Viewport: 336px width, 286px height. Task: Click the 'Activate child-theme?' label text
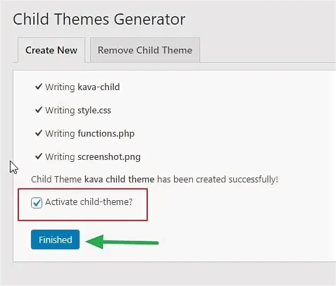point(89,203)
